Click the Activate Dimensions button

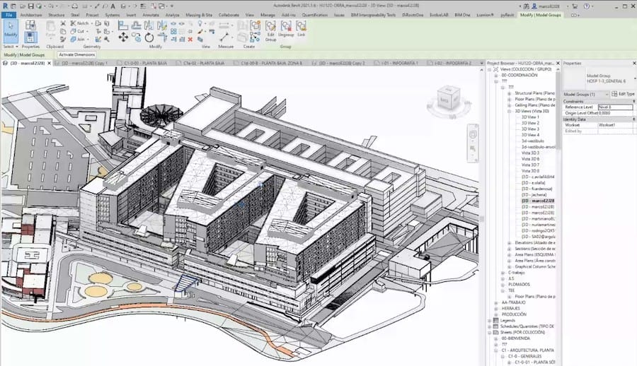(77, 54)
